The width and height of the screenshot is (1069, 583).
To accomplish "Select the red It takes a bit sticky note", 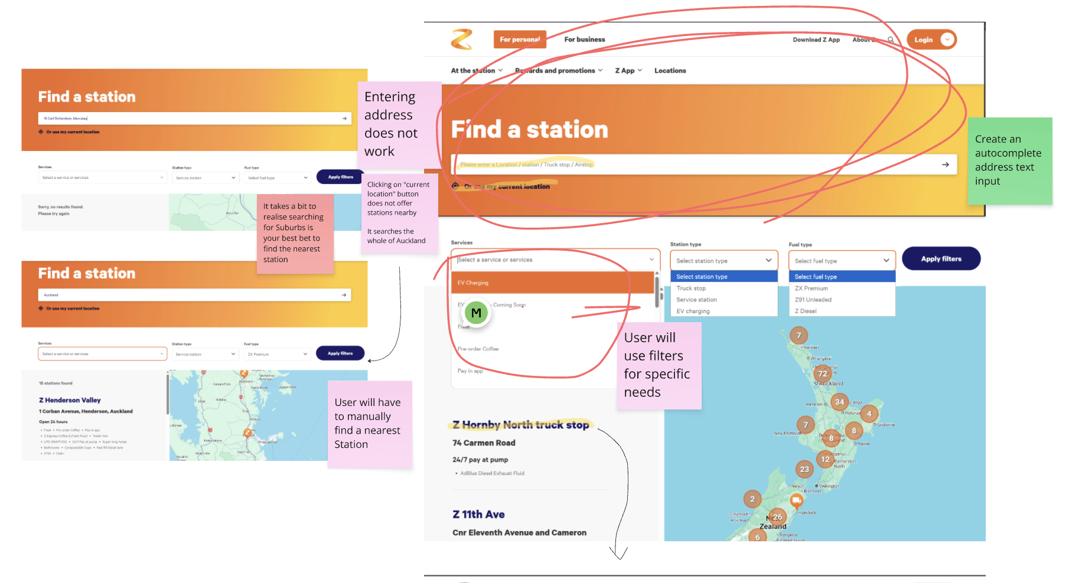I will point(295,234).
